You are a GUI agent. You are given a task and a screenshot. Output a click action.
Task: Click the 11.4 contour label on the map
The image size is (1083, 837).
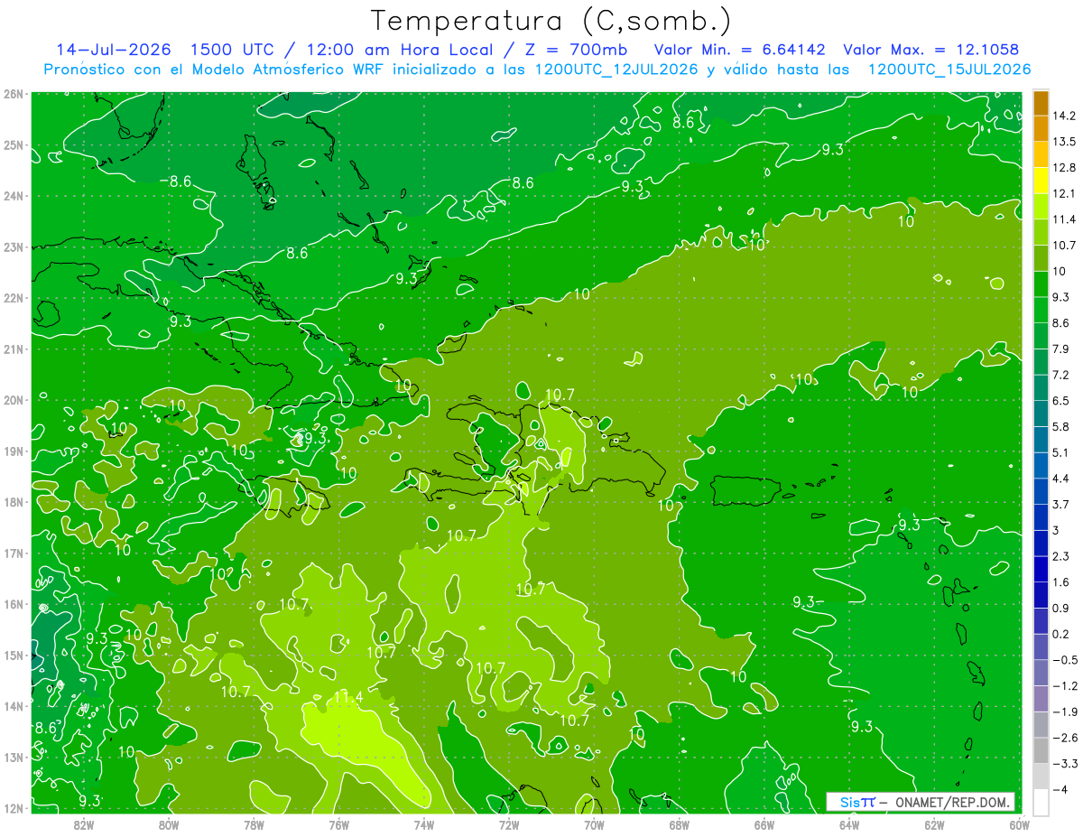347,697
